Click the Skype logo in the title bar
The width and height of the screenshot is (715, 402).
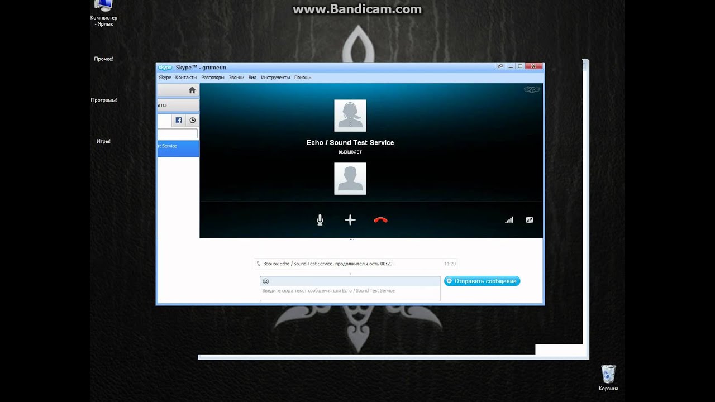coord(165,68)
